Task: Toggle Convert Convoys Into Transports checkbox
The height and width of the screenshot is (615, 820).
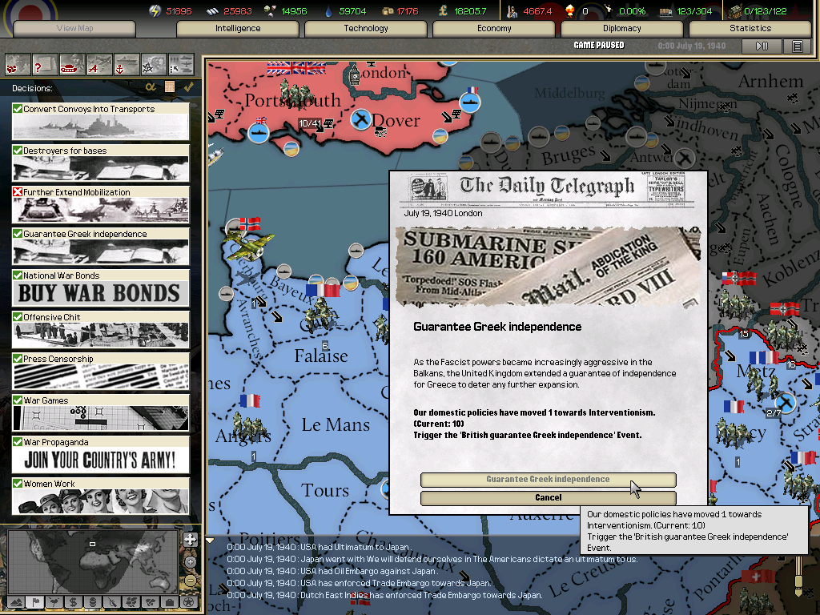Action: [x=18, y=108]
